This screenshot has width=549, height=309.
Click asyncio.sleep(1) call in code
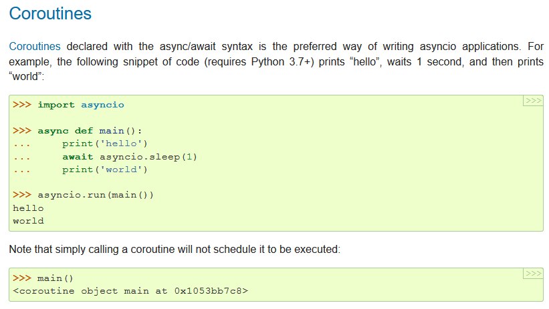pyautogui.click(x=148, y=157)
